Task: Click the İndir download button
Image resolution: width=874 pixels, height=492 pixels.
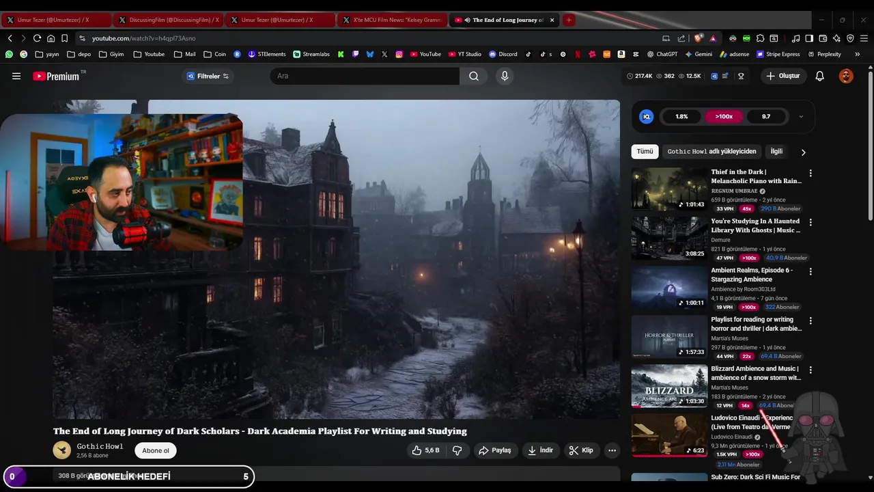Action: coord(540,450)
